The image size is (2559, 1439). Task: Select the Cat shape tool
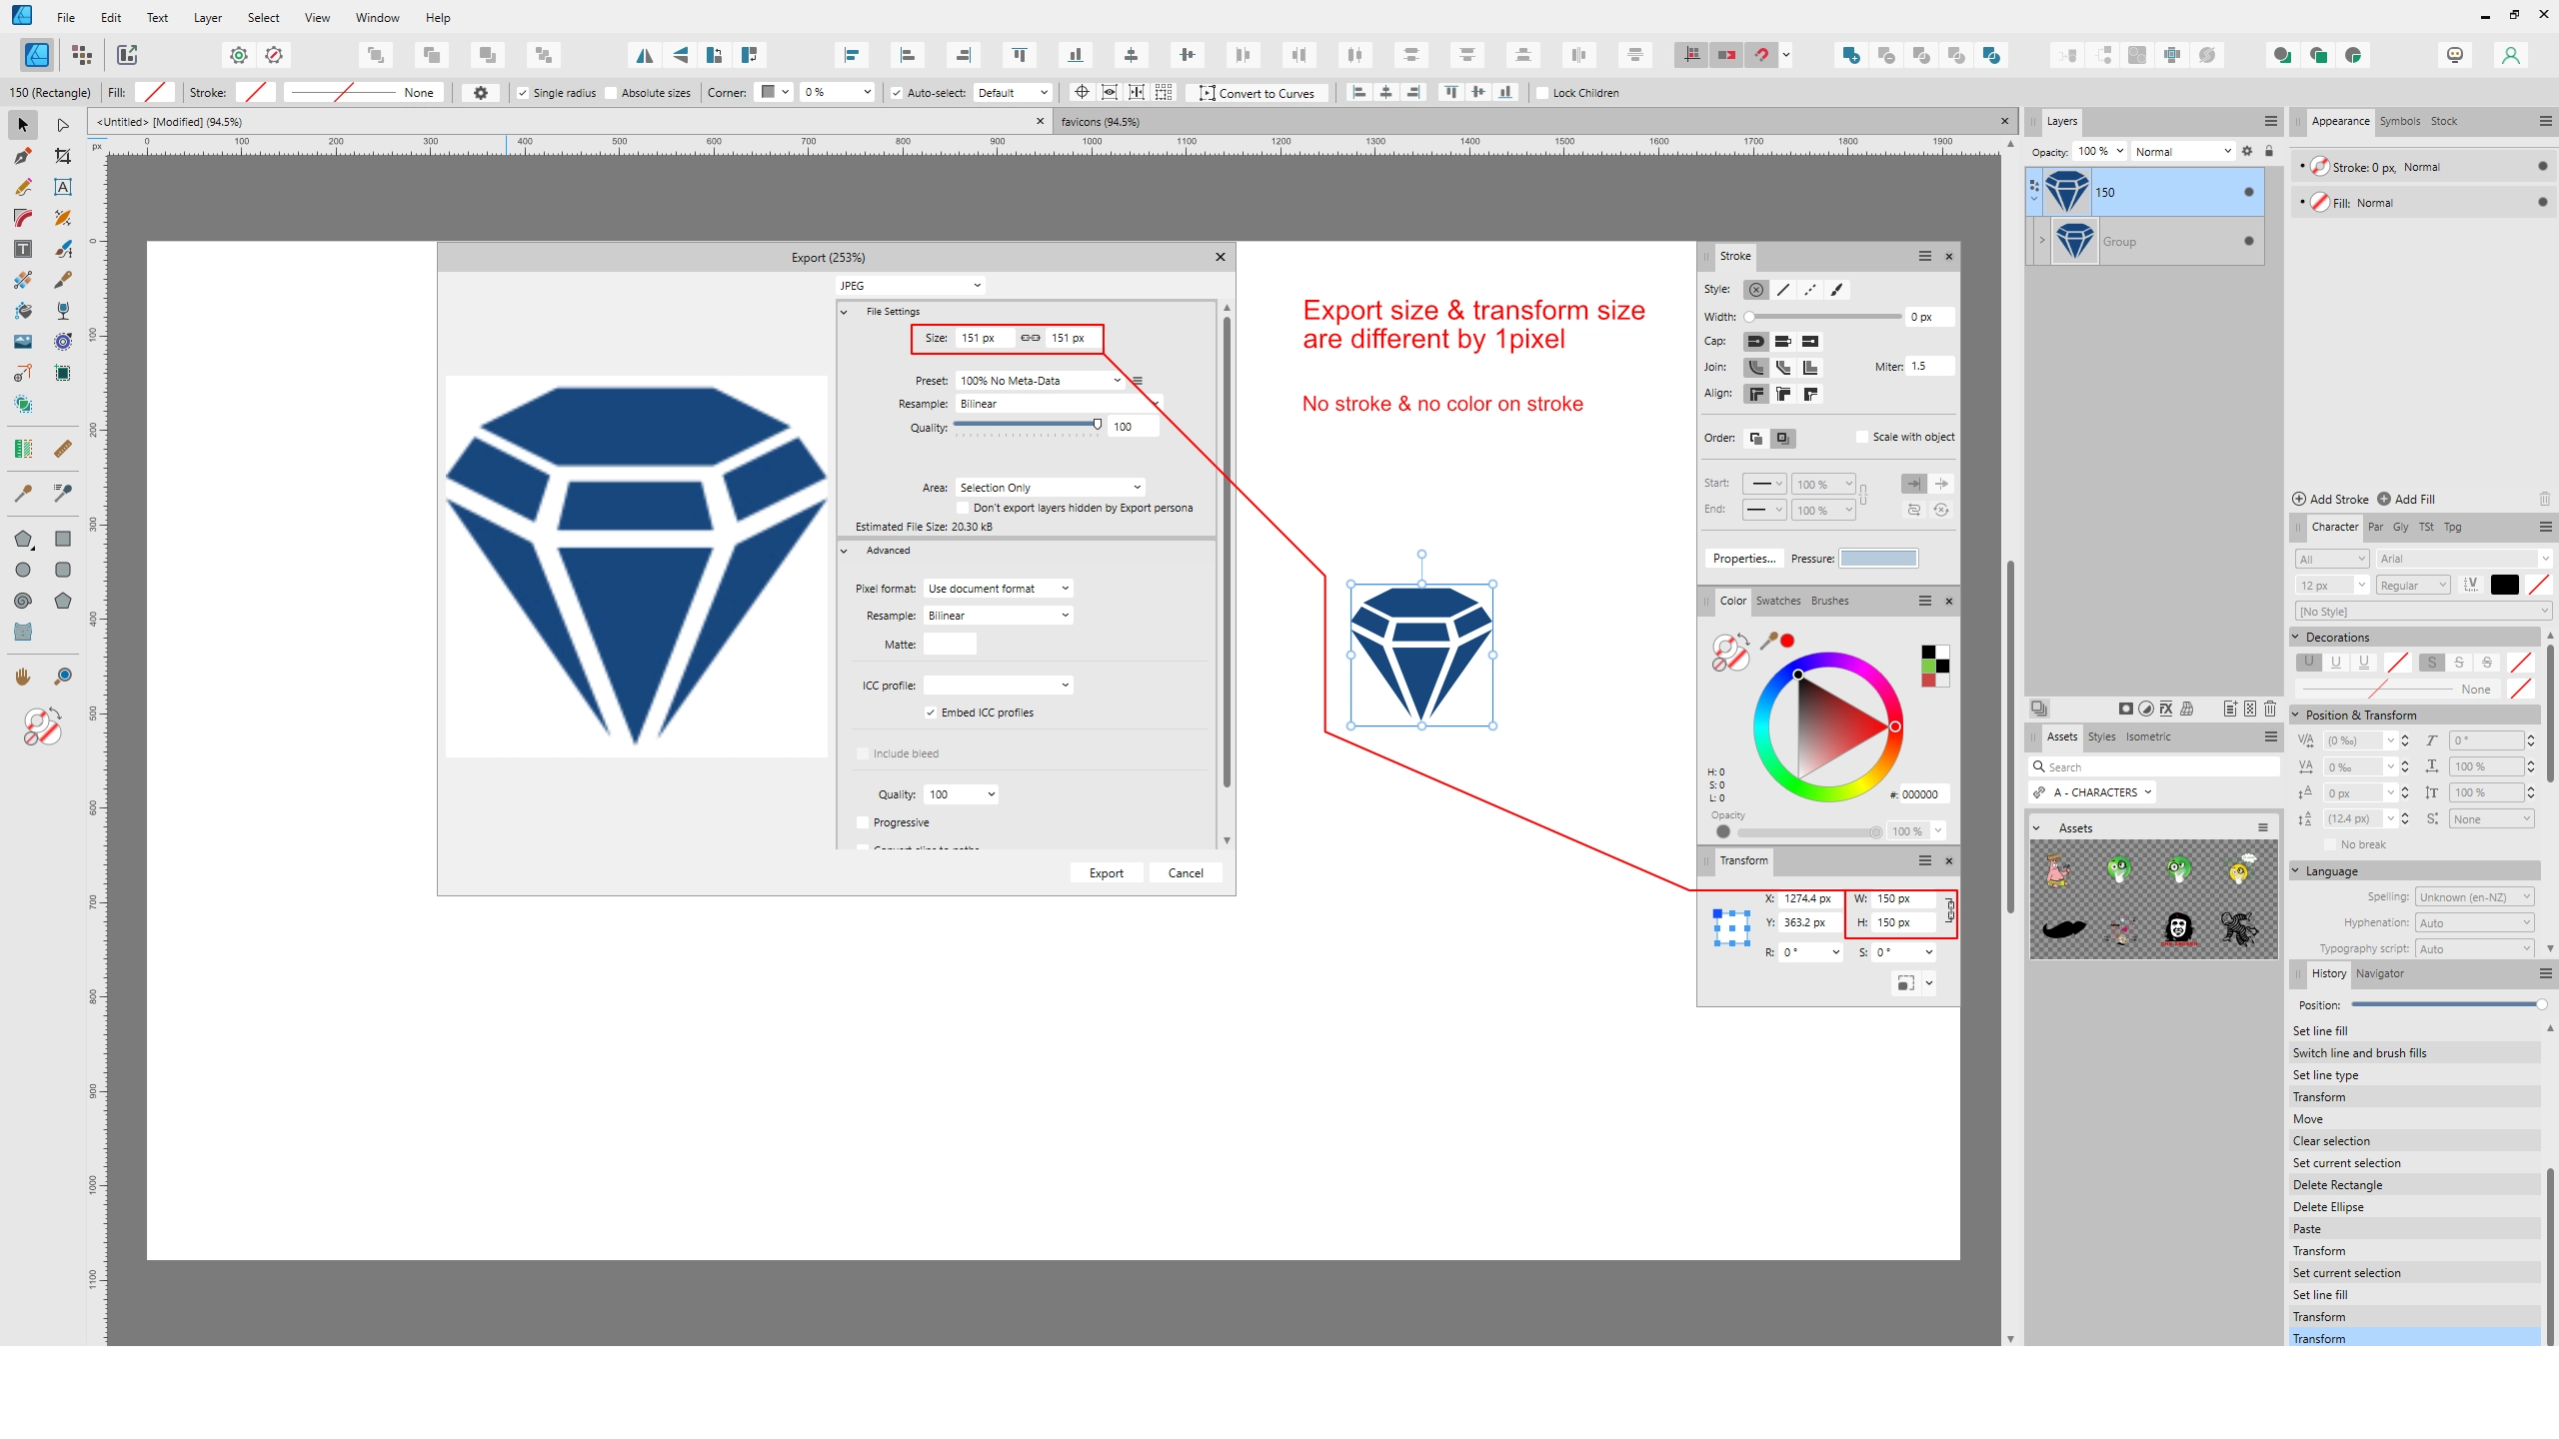[23, 632]
